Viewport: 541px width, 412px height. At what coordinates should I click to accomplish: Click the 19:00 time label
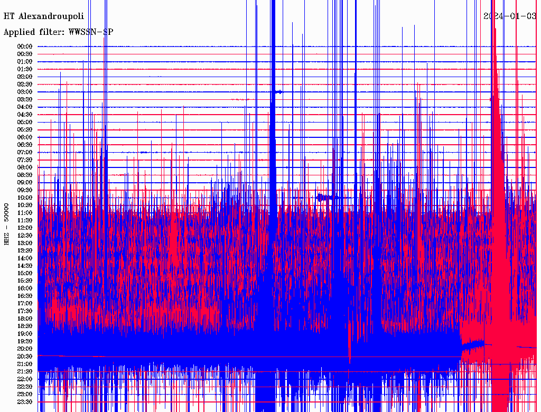(25, 334)
